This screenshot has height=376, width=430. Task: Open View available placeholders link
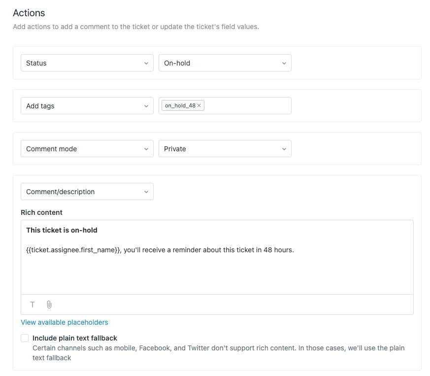click(x=65, y=322)
